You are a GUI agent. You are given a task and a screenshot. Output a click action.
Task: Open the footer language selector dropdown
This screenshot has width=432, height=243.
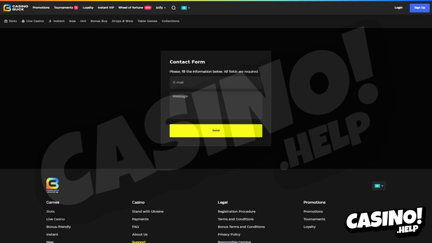tap(379, 186)
